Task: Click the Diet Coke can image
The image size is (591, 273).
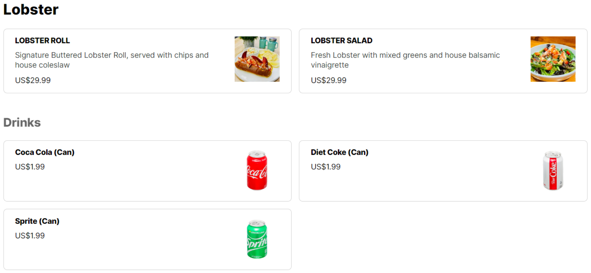Action: click(x=553, y=171)
